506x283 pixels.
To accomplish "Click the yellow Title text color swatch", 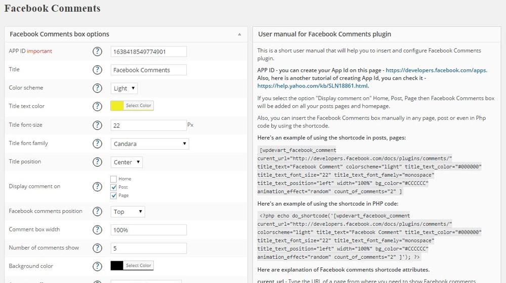I will pos(117,106).
